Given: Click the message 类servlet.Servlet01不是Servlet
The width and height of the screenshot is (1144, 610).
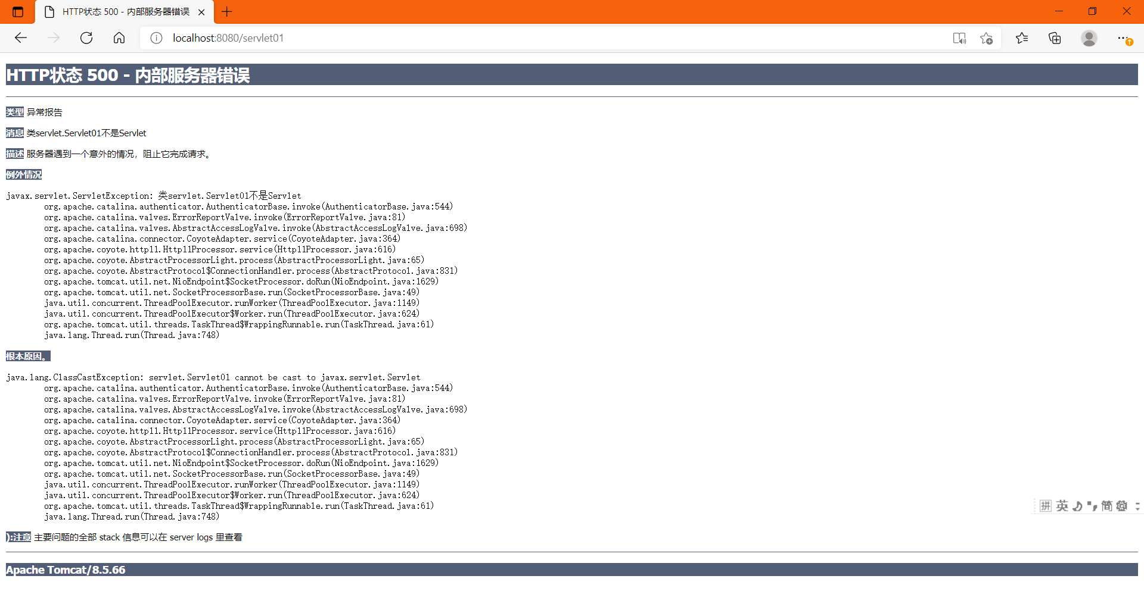Looking at the screenshot, I should 86,133.
